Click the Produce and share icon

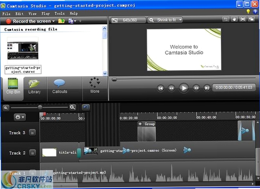(x=71, y=21)
